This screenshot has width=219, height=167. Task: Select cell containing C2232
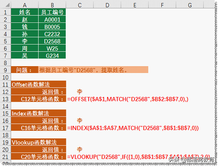click(x=52, y=34)
